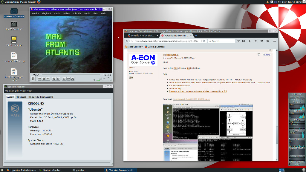
Task: Switch to System Monitor Processes tab
Action: click(x=21, y=97)
